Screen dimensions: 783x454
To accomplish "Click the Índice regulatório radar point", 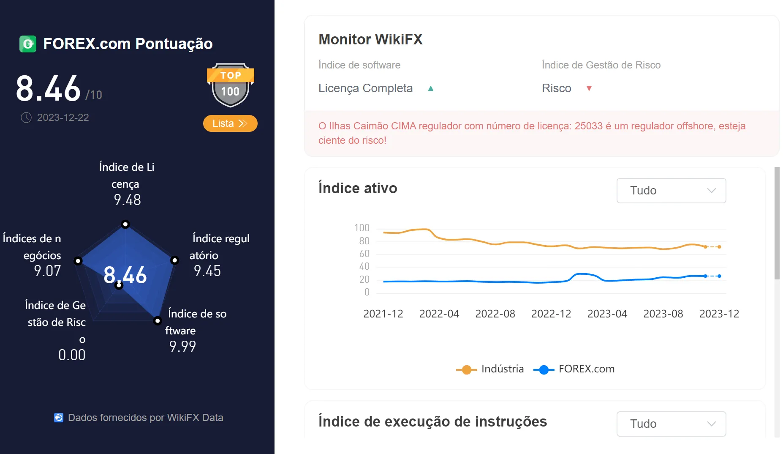I will pyautogui.click(x=174, y=260).
